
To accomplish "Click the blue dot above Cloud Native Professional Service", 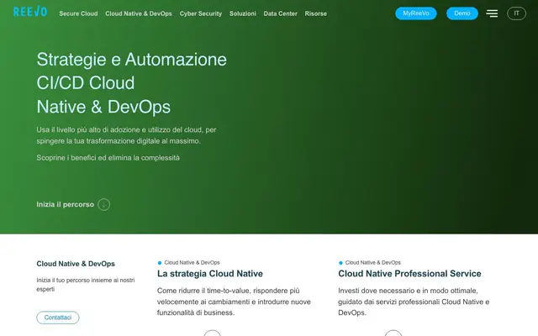I will click(x=340, y=263).
